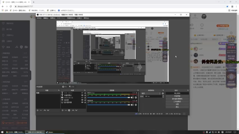Toggle visibility of 文本 (GDI+) source
Image resolution: width=239 pixels, height=134 pixels.
tap(82, 93)
